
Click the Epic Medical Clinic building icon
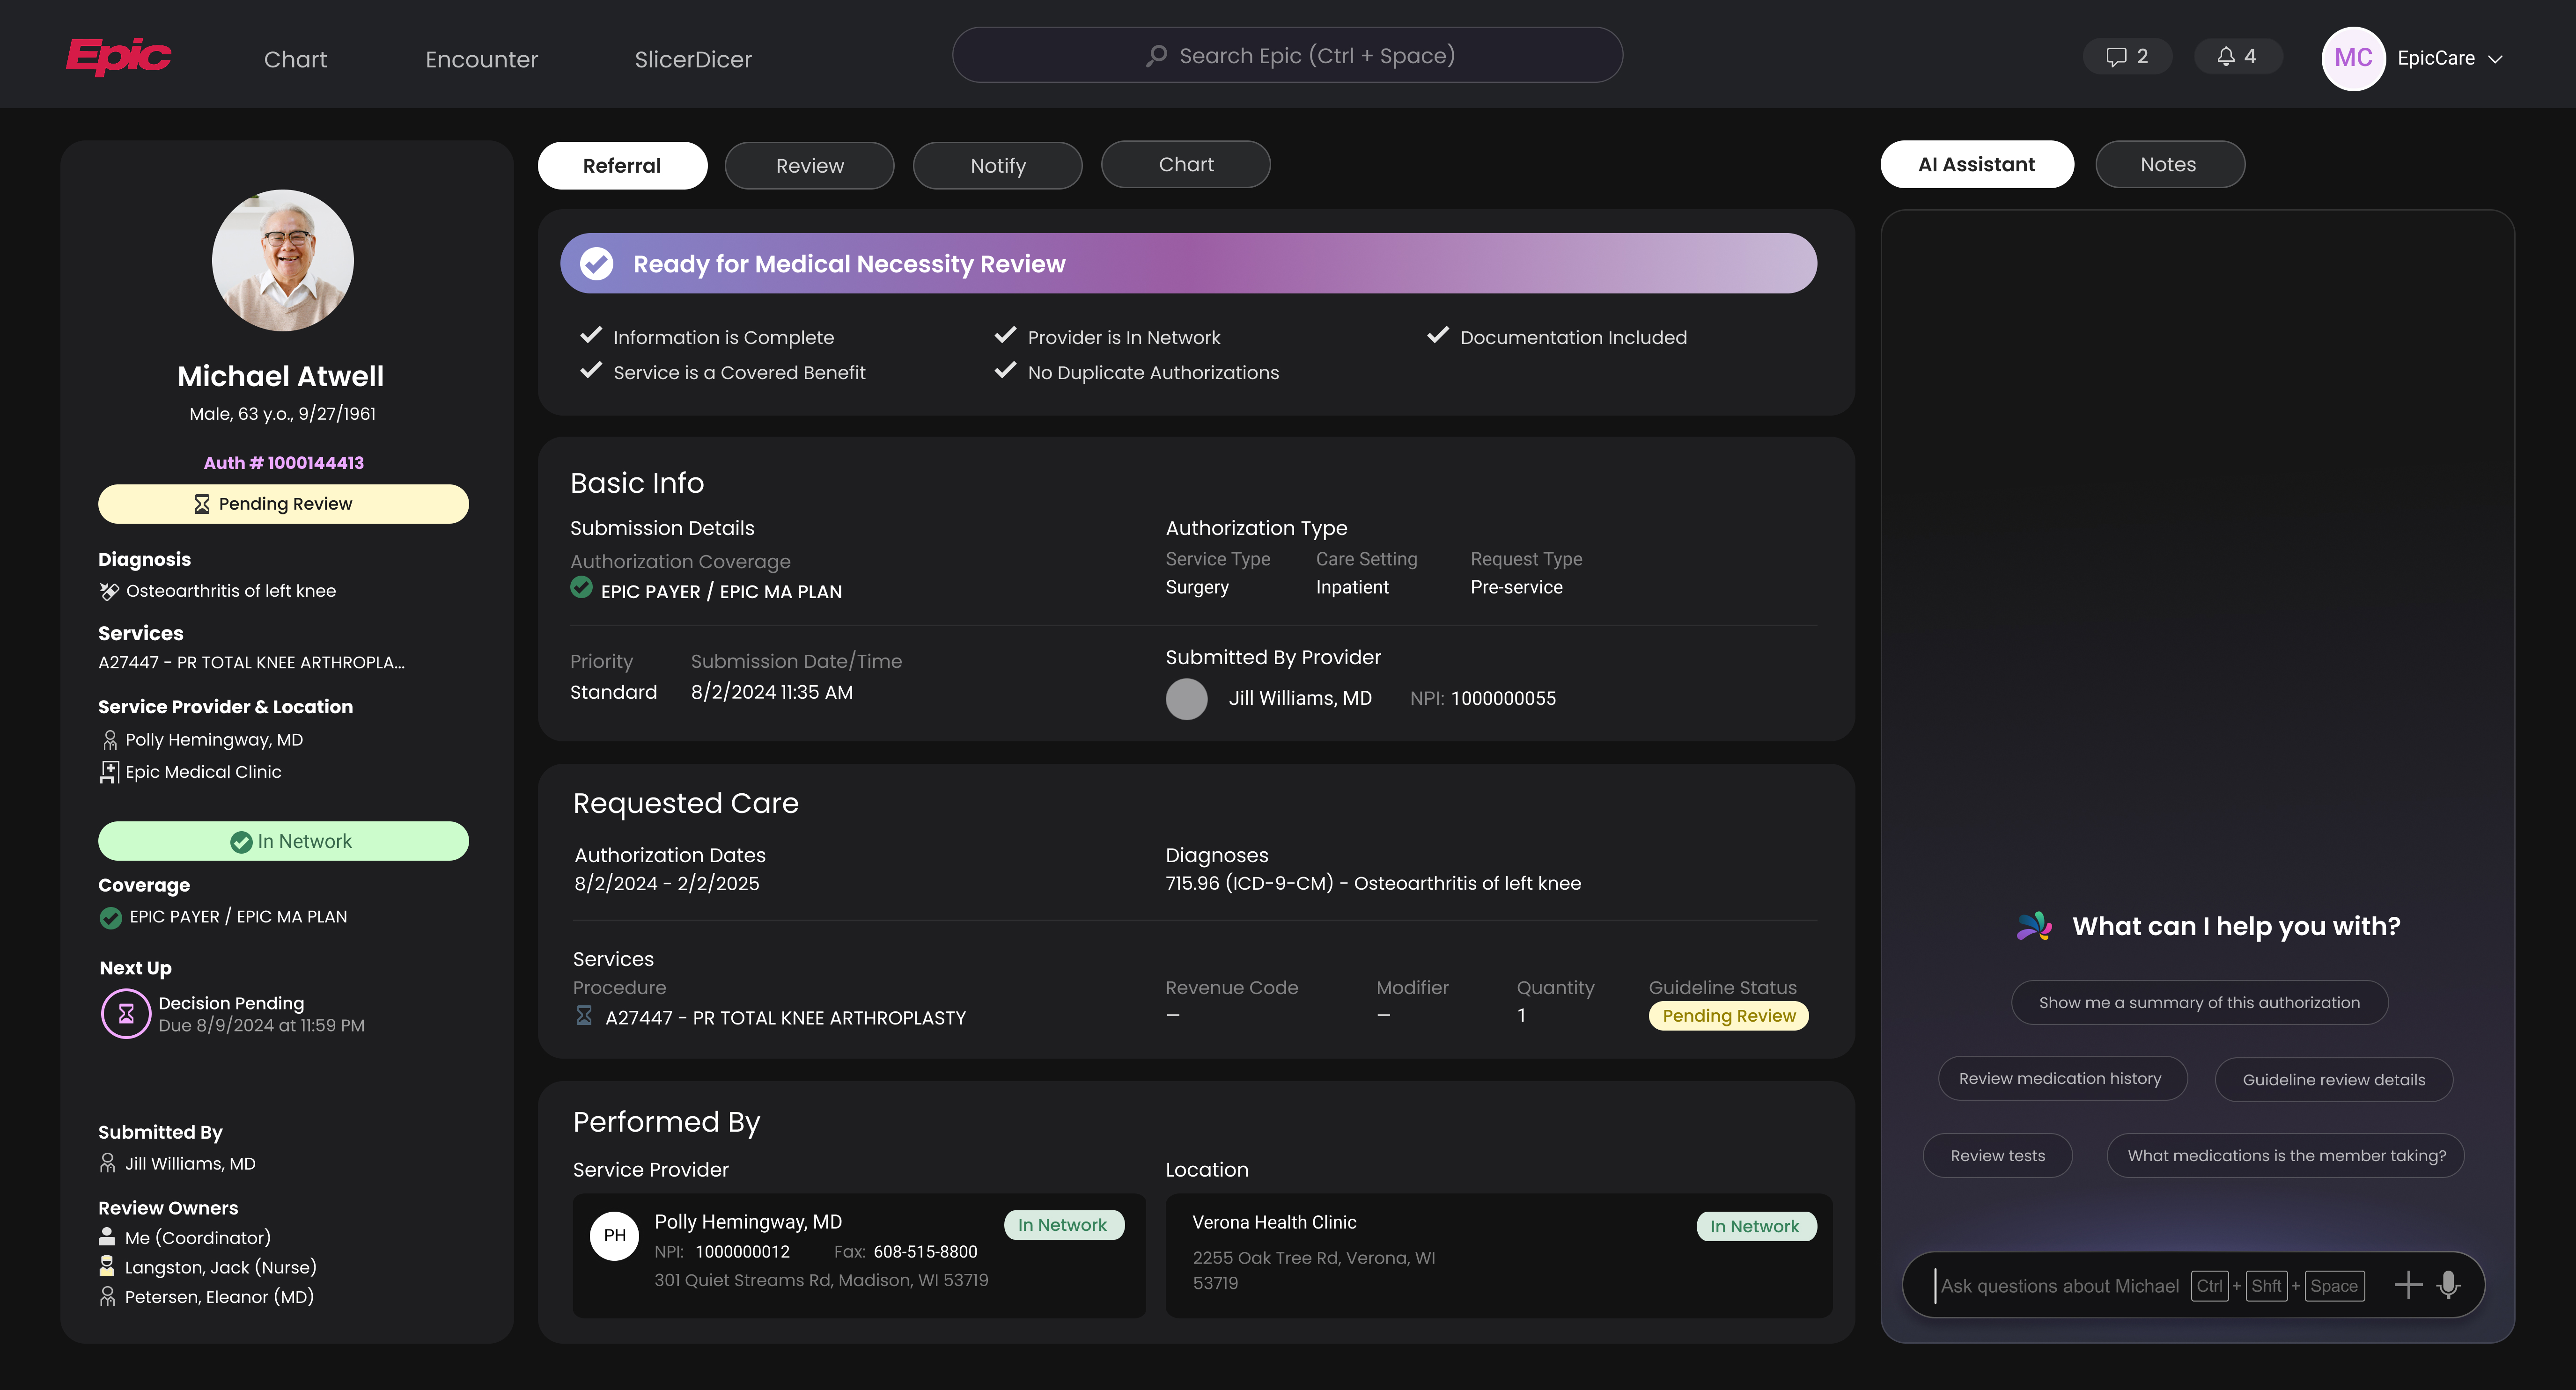(109, 771)
